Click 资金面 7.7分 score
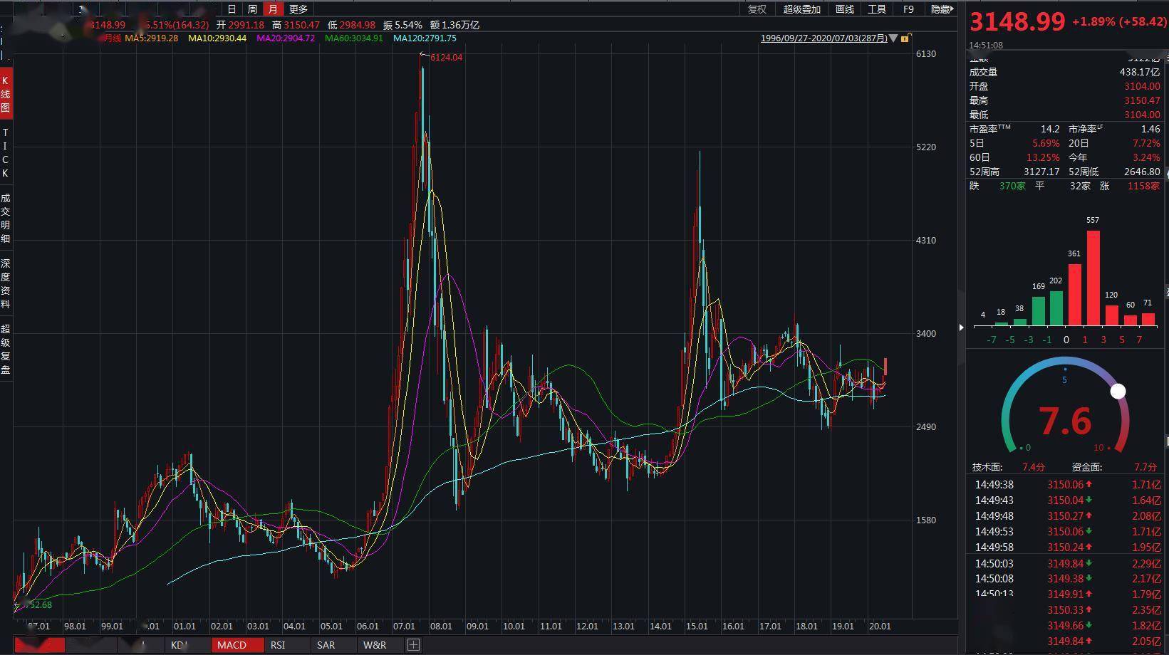1169x655 pixels. click(1145, 467)
